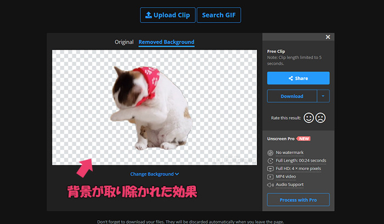Select the MP4 video feature link
This screenshot has width=384, height=224.
point(286,176)
